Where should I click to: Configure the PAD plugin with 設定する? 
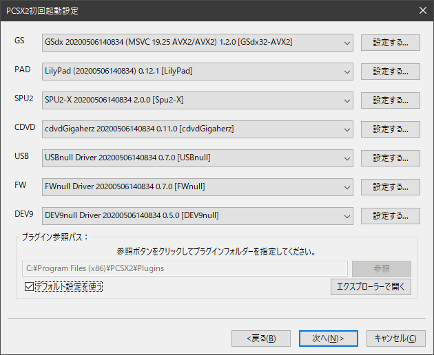click(x=391, y=72)
